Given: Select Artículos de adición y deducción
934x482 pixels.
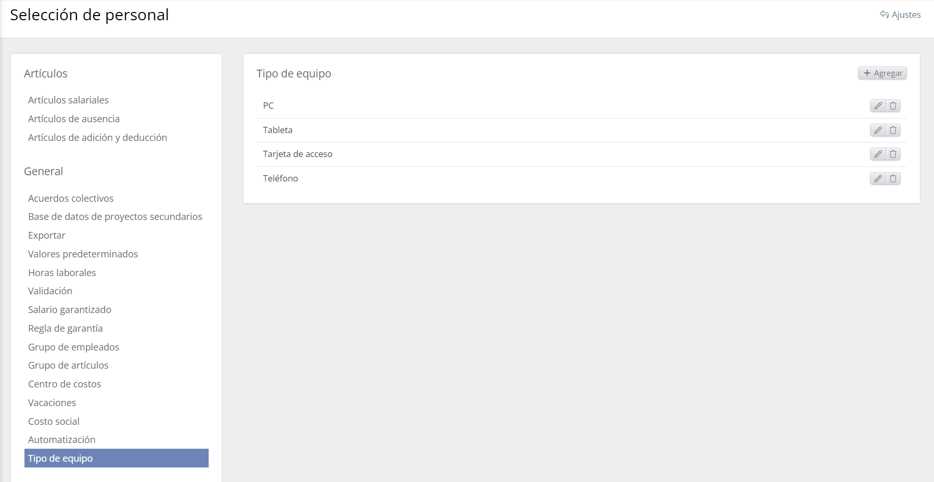Looking at the screenshot, I should (97, 137).
